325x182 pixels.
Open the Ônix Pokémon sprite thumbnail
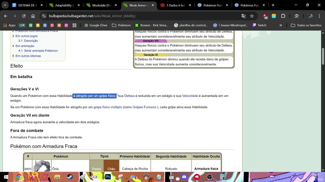(x=42, y=166)
